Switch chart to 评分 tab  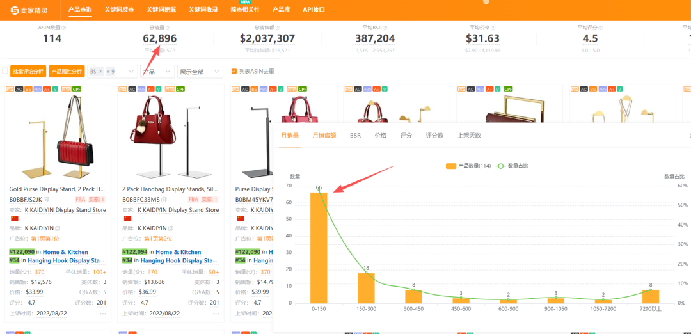[x=406, y=135]
